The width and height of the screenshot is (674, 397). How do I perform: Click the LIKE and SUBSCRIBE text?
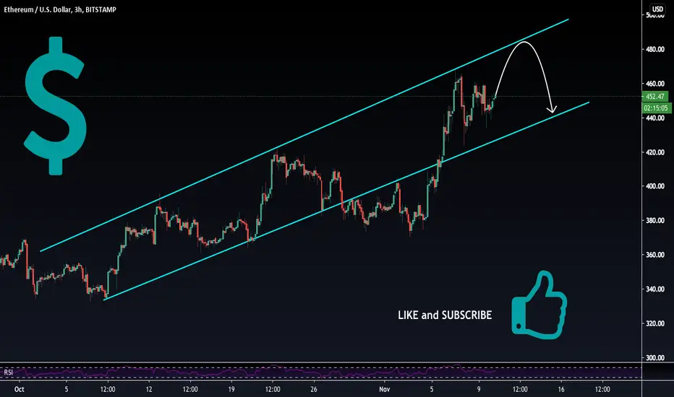pos(445,315)
